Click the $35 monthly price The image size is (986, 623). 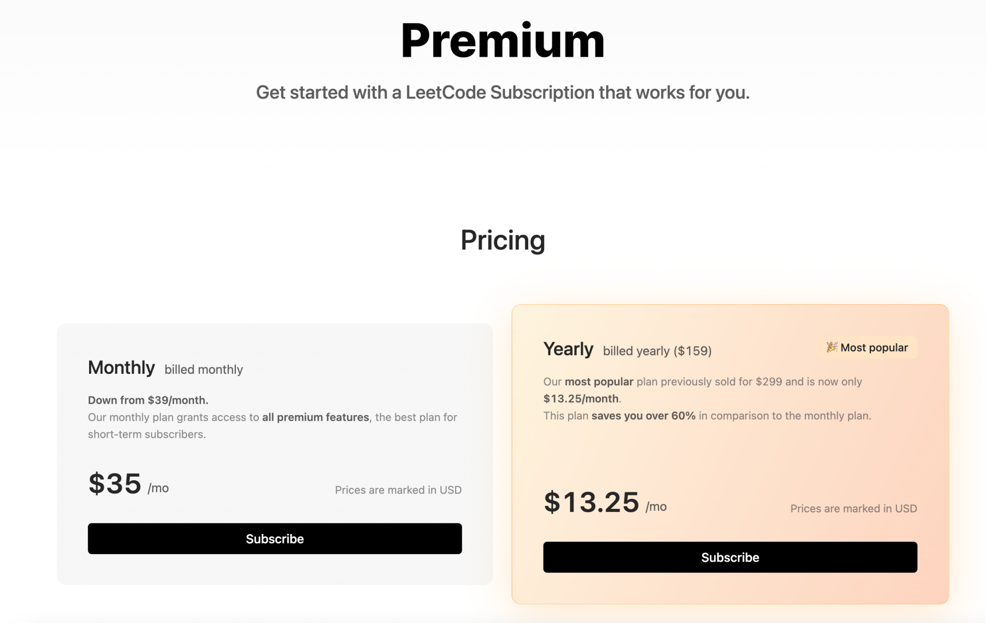click(x=114, y=484)
